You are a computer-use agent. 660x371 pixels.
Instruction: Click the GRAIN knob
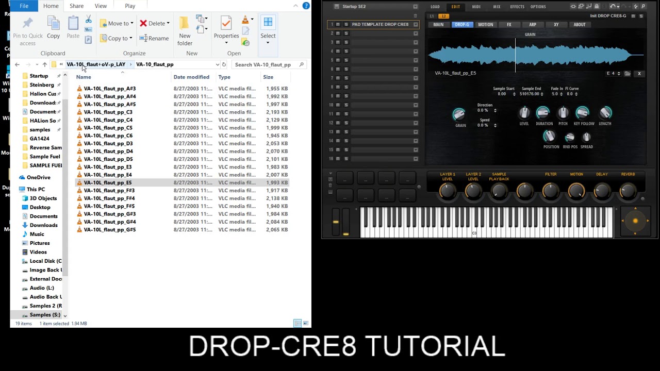pos(458,114)
